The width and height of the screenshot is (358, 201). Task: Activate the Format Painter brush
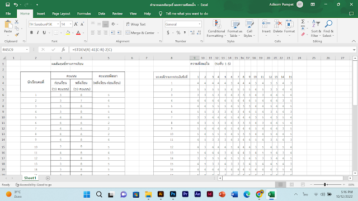coord(17,35)
